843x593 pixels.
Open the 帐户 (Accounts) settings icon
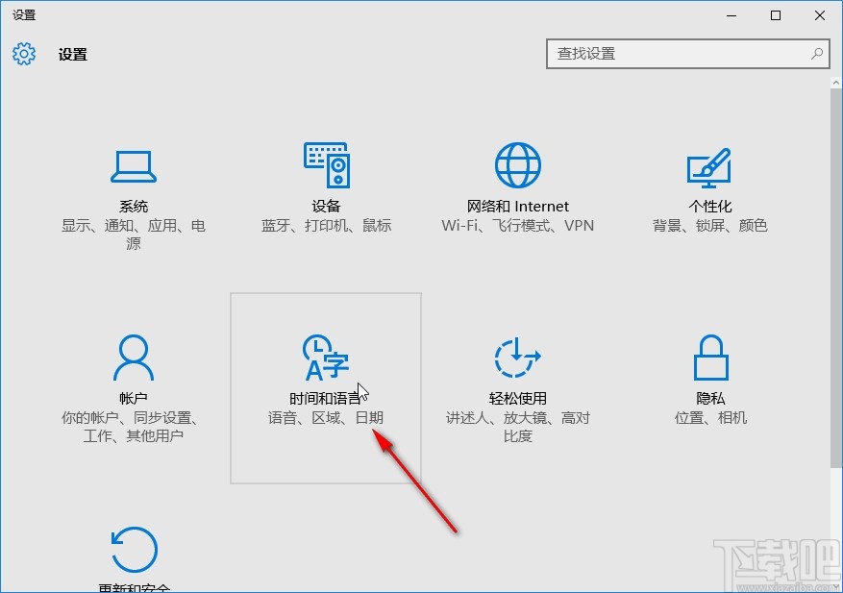coord(134,356)
